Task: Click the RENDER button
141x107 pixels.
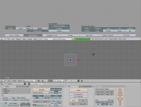Action: coord(41,90)
